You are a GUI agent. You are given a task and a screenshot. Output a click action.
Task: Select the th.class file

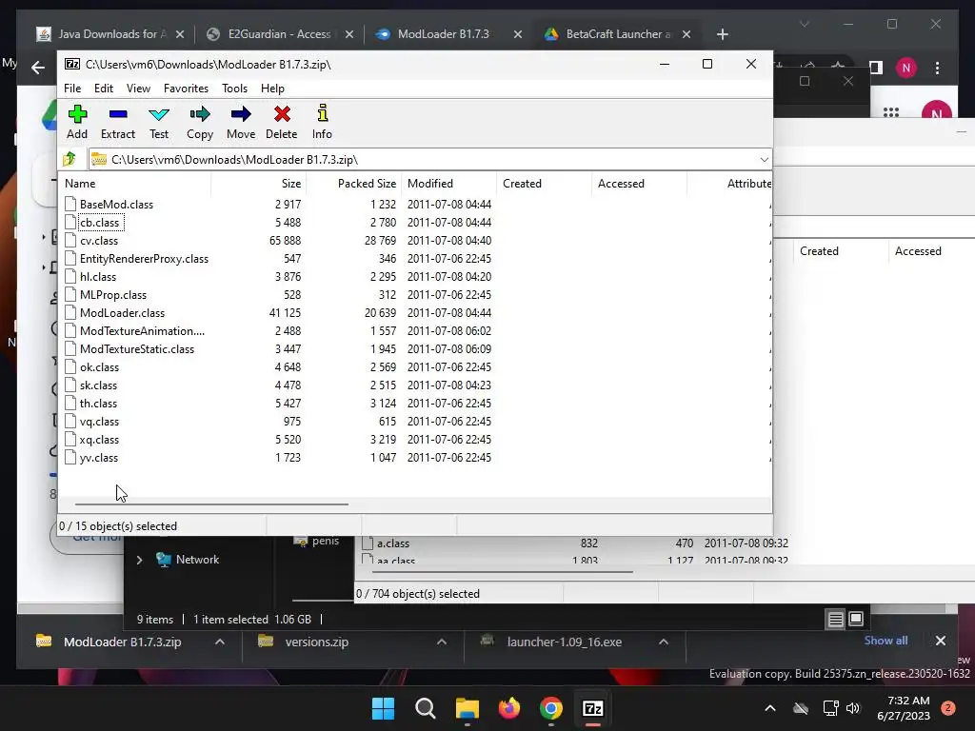click(x=98, y=403)
